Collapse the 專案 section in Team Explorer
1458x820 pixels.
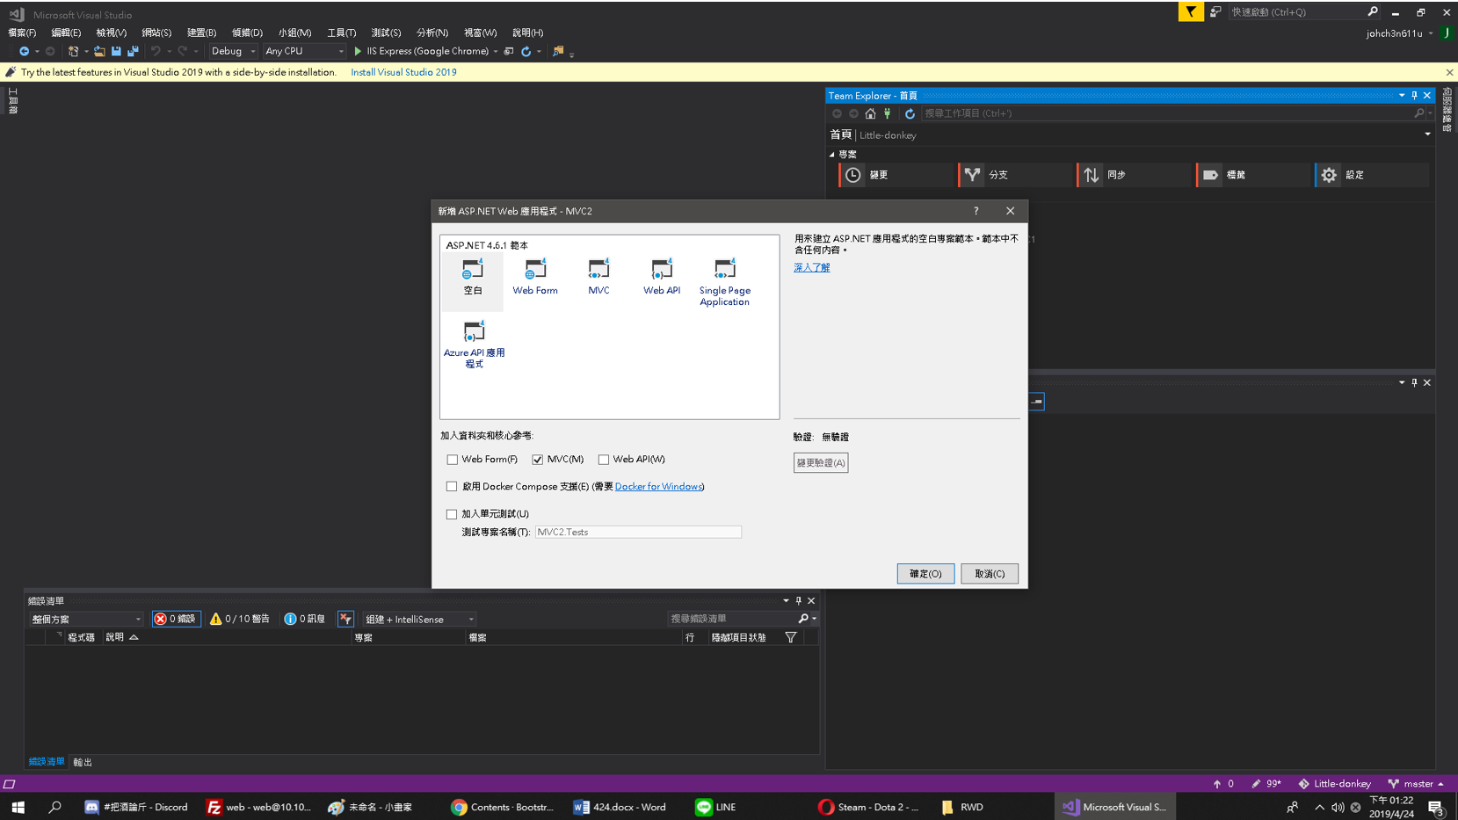[832, 155]
